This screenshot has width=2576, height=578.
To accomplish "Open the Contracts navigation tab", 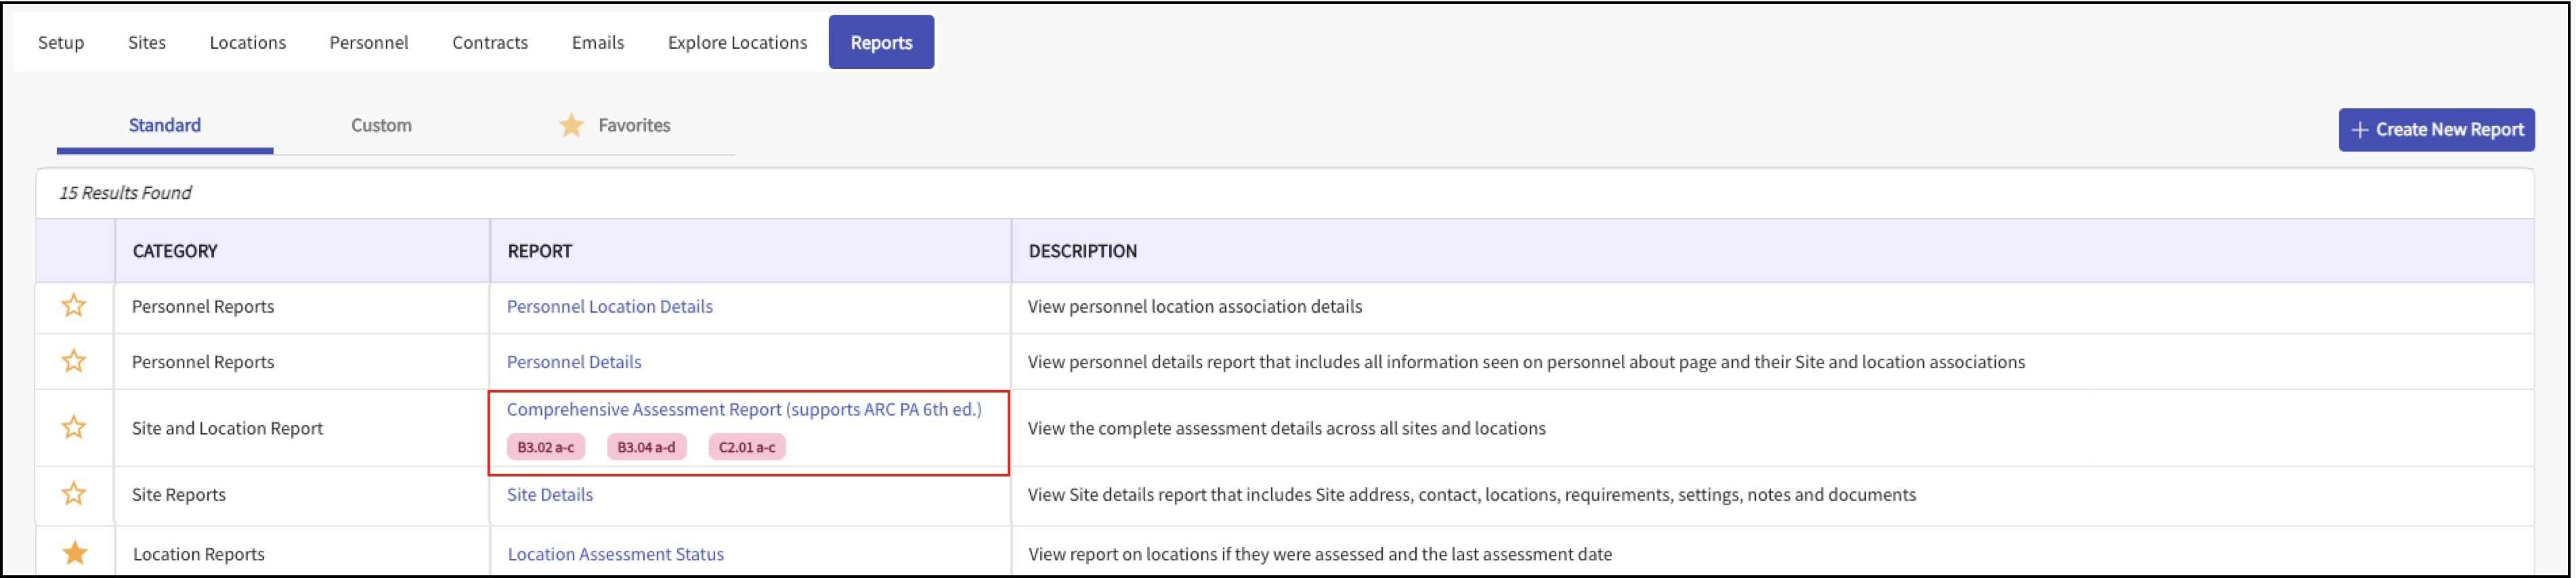I will pos(489,43).
